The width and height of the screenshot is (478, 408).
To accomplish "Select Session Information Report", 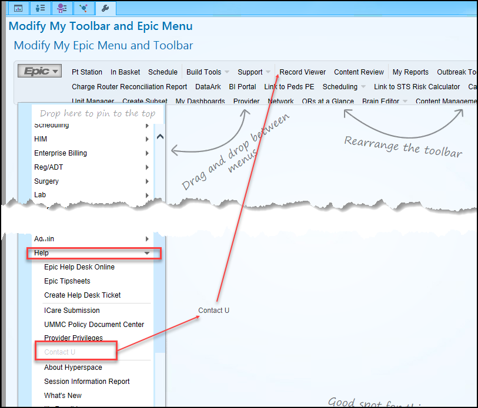I will pyautogui.click(x=86, y=382).
